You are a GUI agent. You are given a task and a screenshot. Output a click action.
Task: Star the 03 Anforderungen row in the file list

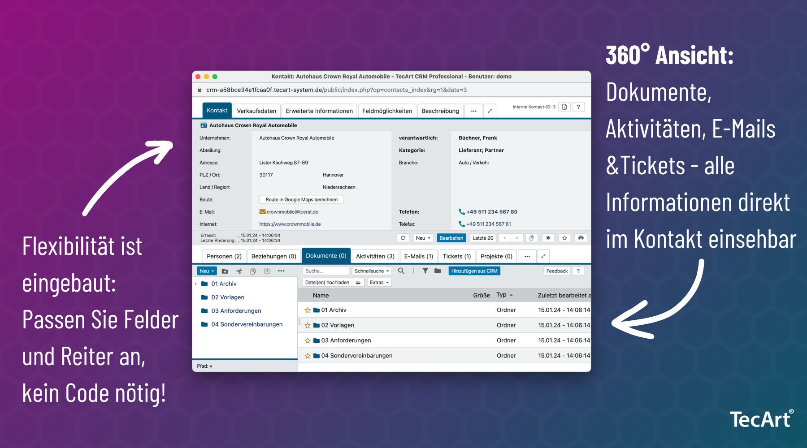click(308, 340)
